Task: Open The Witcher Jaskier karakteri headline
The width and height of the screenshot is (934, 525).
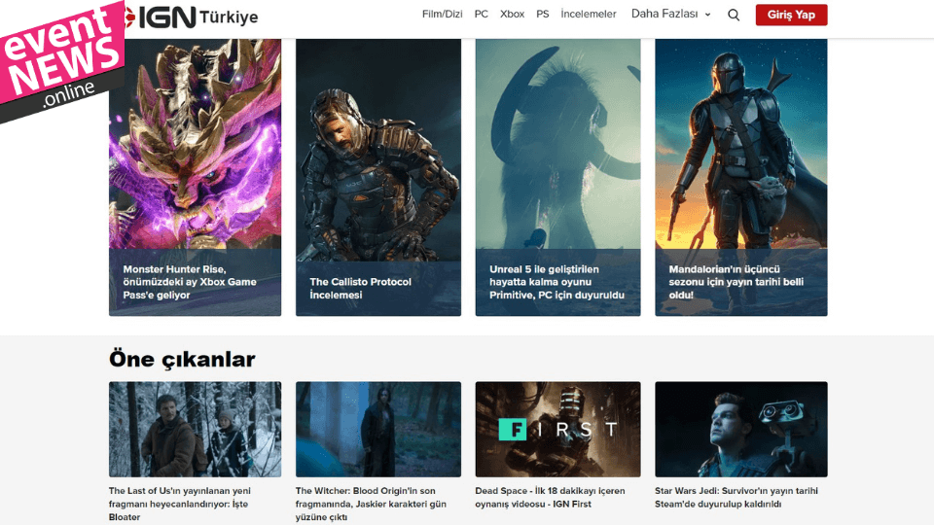Action: point(371,504)
